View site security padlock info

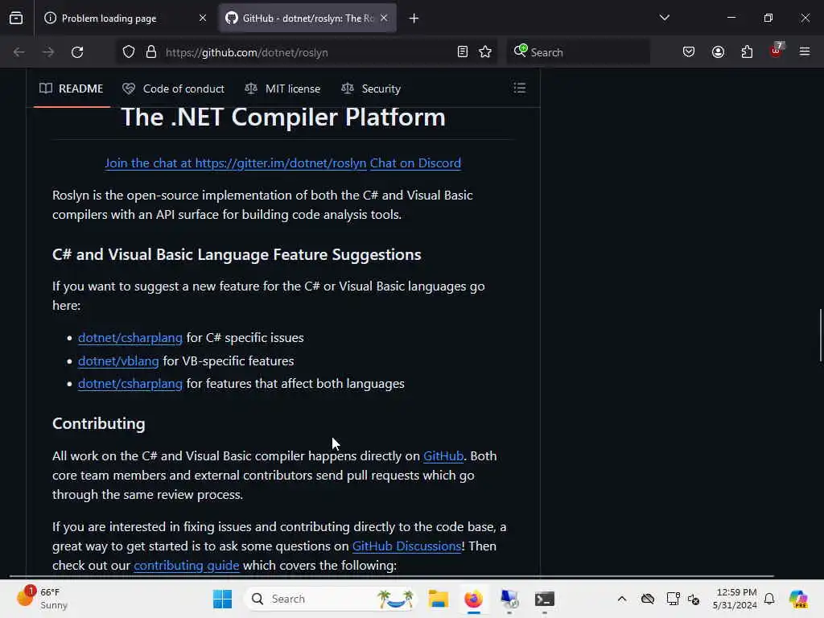pyautogui.click(x=151, y=52)
